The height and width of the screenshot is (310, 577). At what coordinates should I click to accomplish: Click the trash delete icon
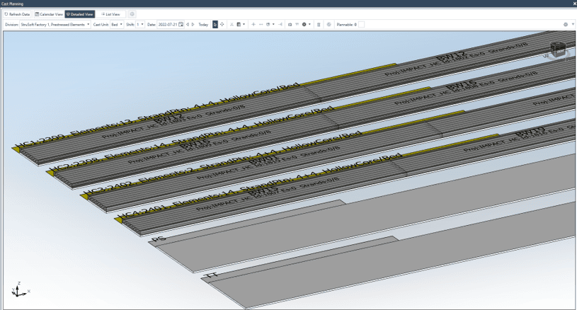point(319,25)
